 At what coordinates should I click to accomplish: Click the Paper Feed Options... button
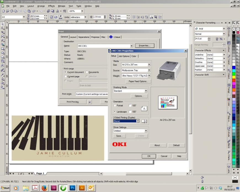point(138,81)
